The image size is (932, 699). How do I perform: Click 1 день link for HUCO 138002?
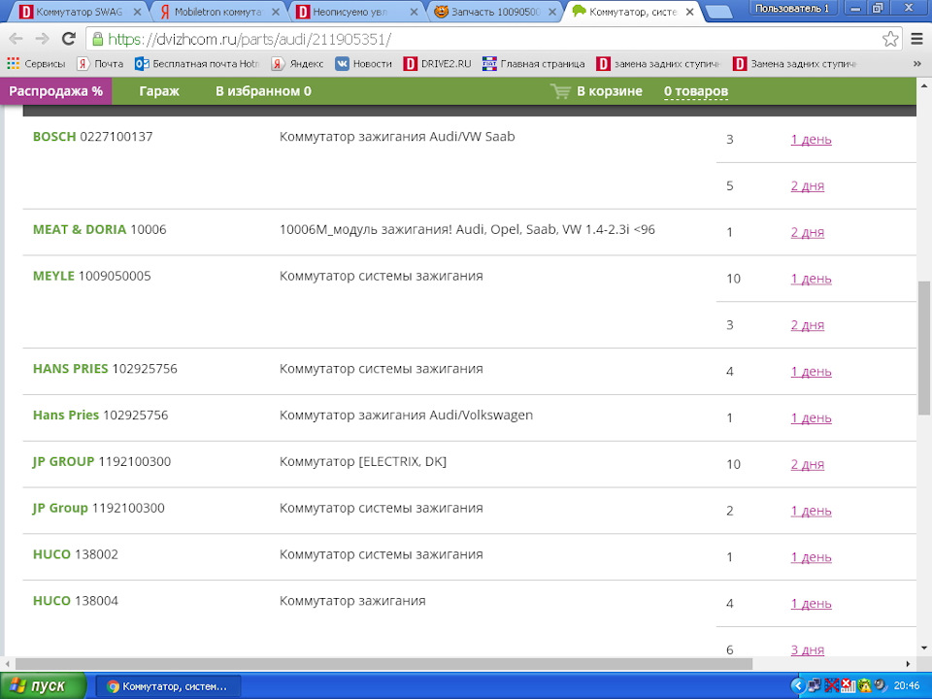[811, 557]
